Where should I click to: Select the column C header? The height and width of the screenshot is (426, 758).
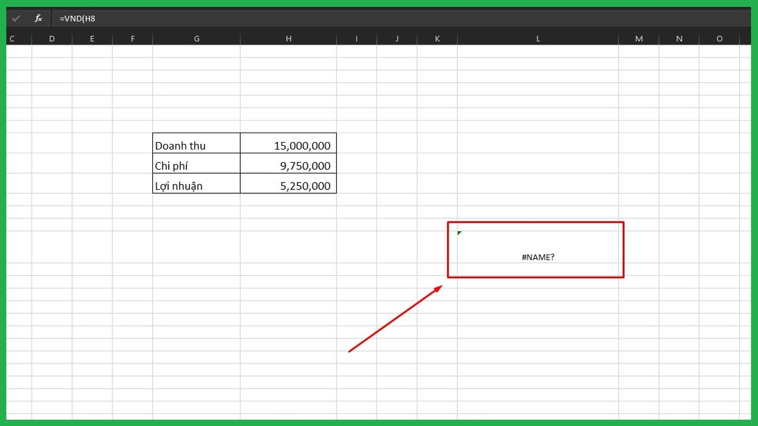[x=11, y=38]
